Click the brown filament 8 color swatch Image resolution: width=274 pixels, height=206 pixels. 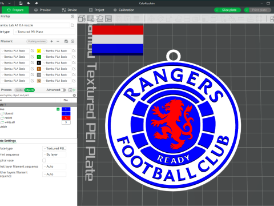(x=39, y=69)
